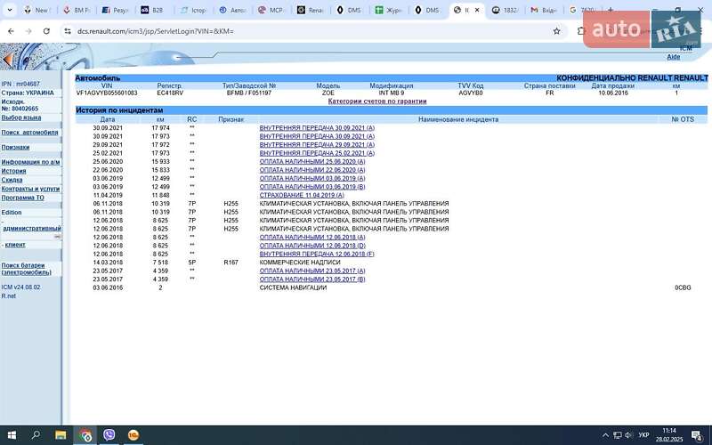Click the R167 sign code
Image resolution: width=712 pixels, height=445 pixels.
click(x=231, y=263)
